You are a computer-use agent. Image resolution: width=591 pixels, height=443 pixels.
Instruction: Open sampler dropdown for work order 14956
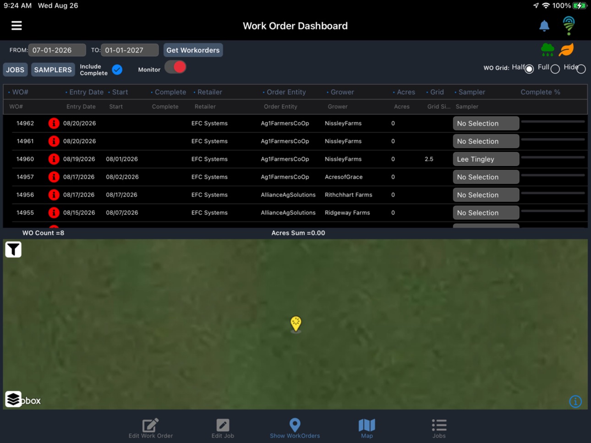(x=486, y=195)
